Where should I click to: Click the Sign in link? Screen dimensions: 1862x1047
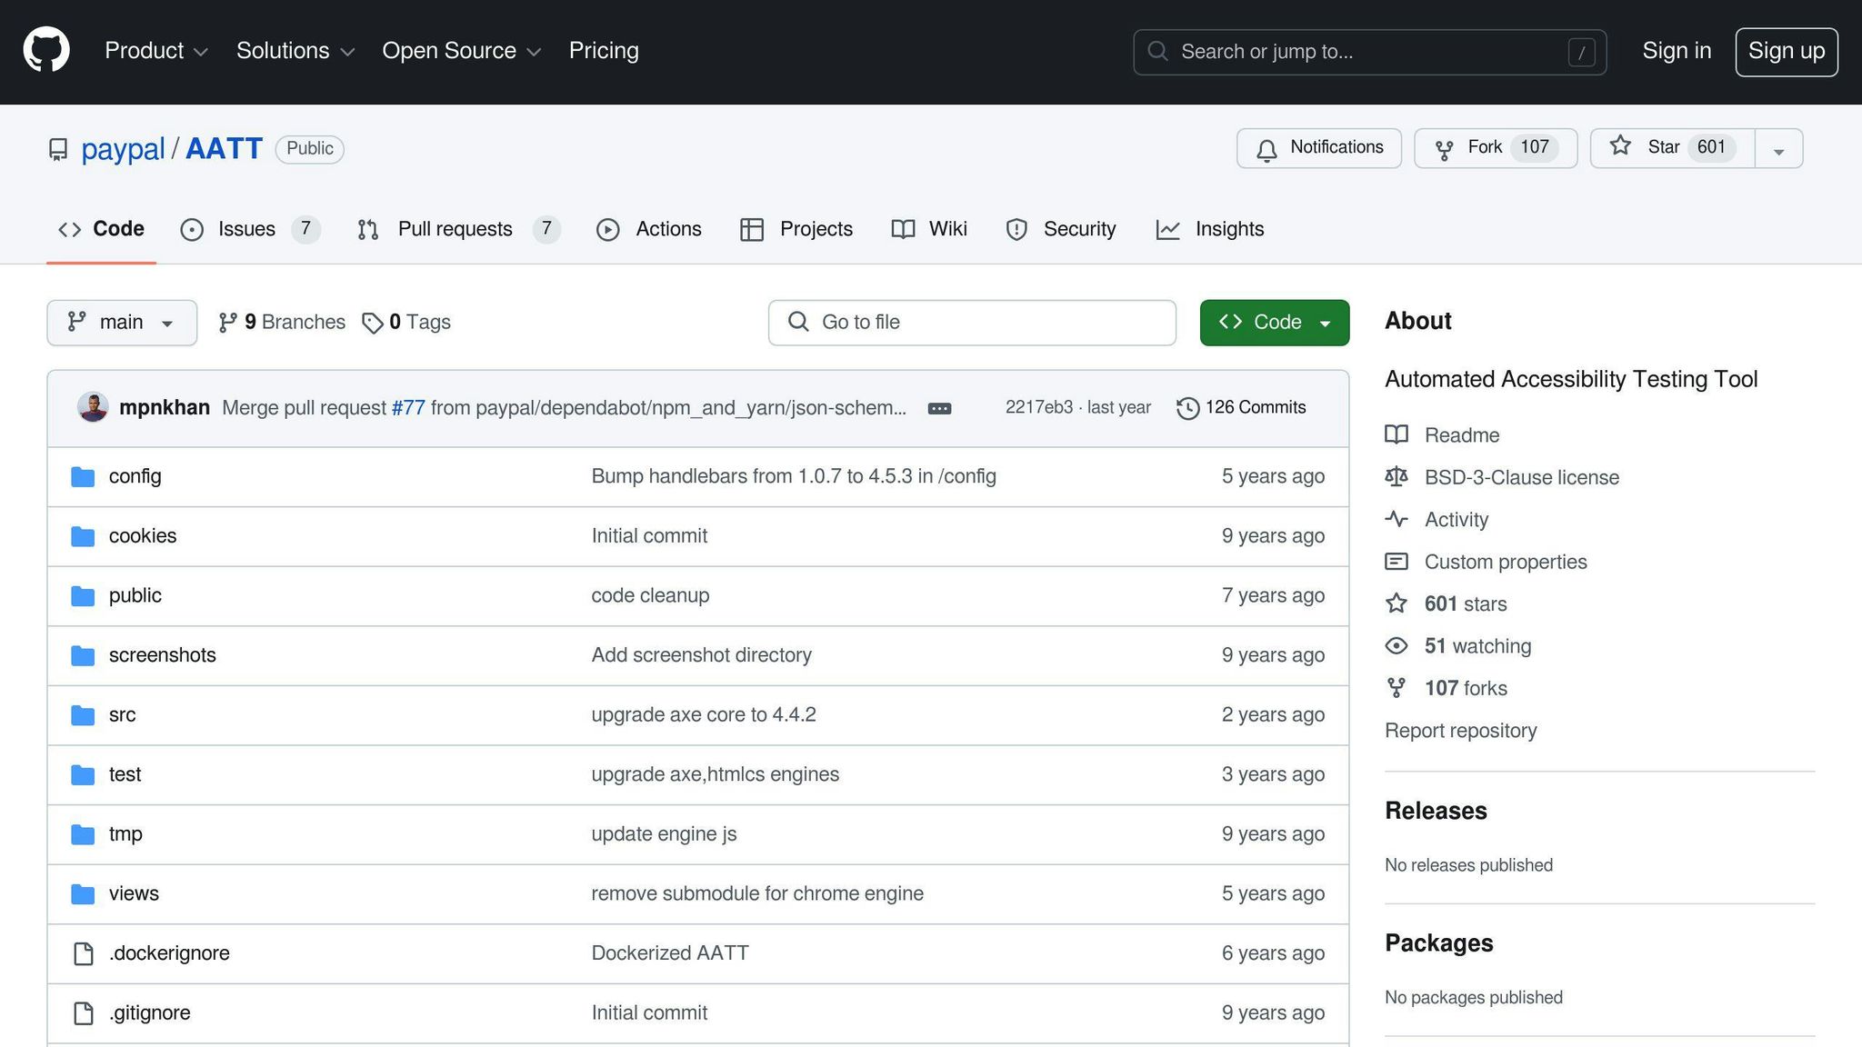click(x=1677, y=51)
